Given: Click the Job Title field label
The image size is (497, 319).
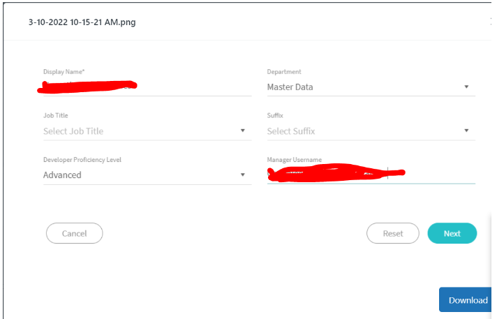Looking at the screenshot, I should click(56, 116).
